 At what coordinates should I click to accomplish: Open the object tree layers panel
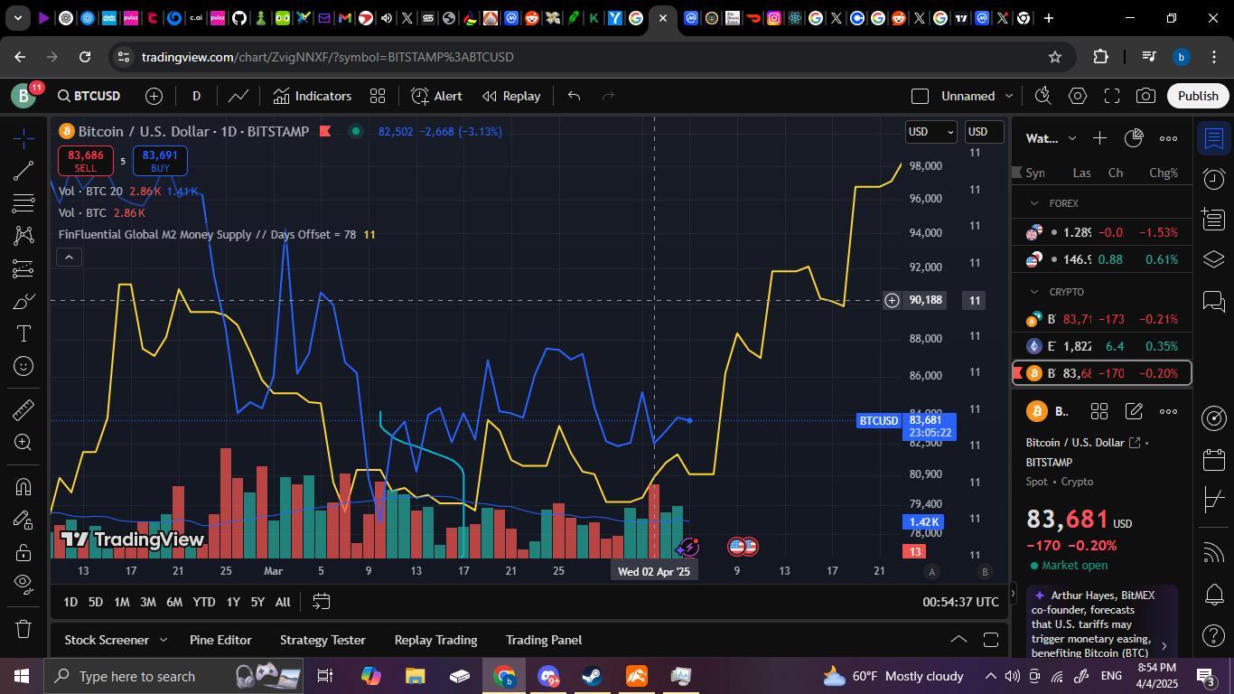click(x=1214, y=259)
